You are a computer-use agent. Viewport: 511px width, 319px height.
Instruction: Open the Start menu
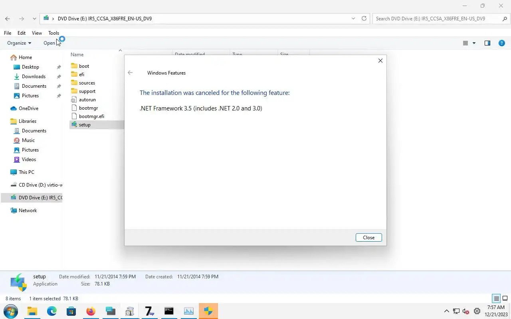[10, 311]
